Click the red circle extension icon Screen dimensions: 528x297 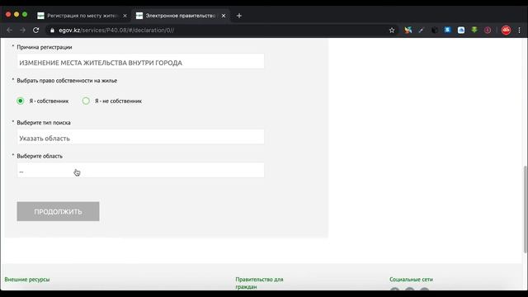[488, 31]
